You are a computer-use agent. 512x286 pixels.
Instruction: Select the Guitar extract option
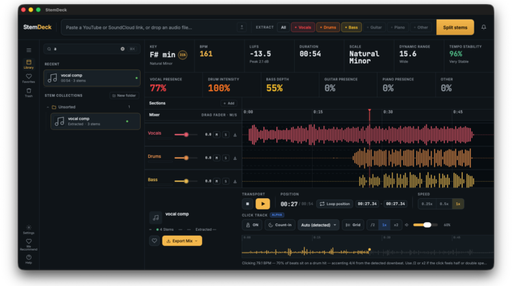[374, 27]
